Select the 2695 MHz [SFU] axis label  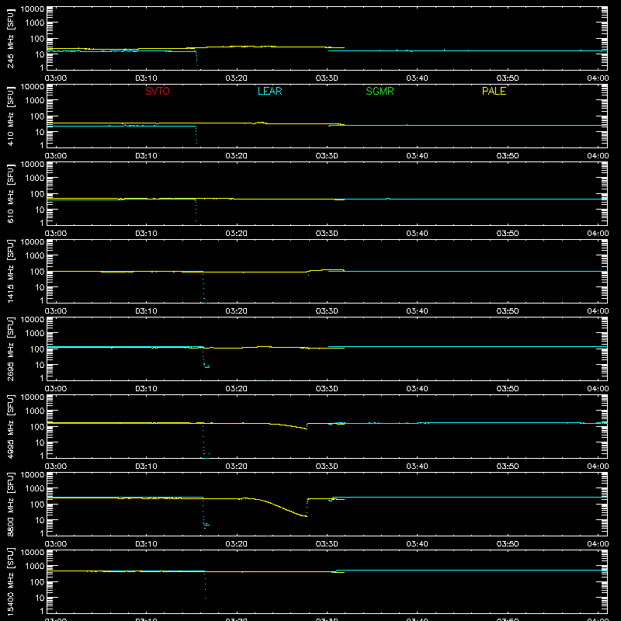[11, 349]
